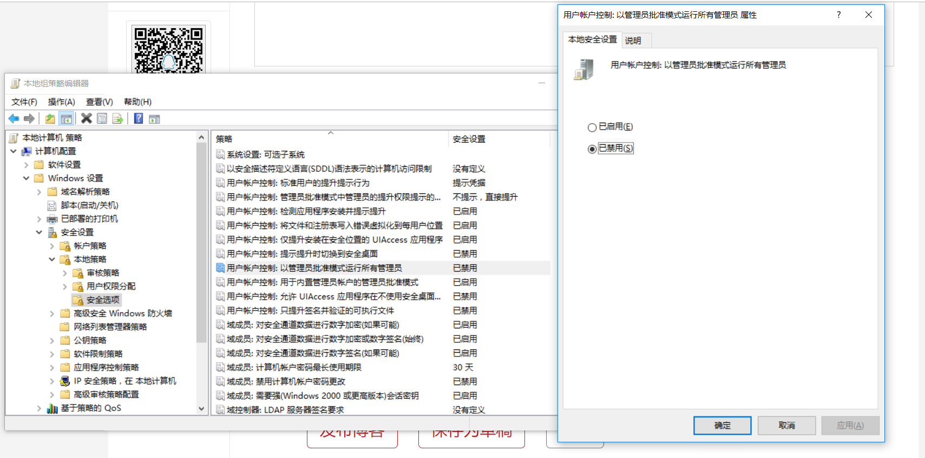Switch to the 本地安全设置 tab
Image resolution: width=925 pixels, height=458 pixels.
click(x=592, y=39)
